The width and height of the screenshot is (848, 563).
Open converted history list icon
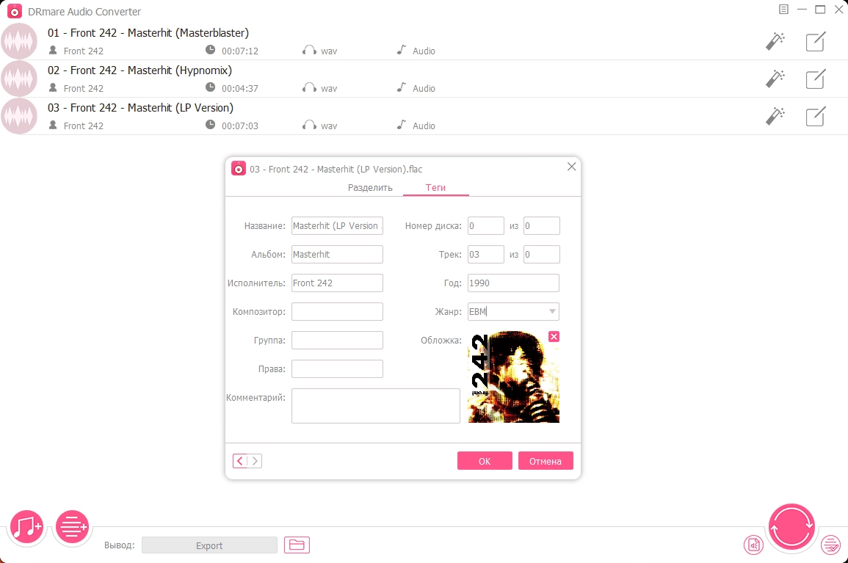point(830,545)
